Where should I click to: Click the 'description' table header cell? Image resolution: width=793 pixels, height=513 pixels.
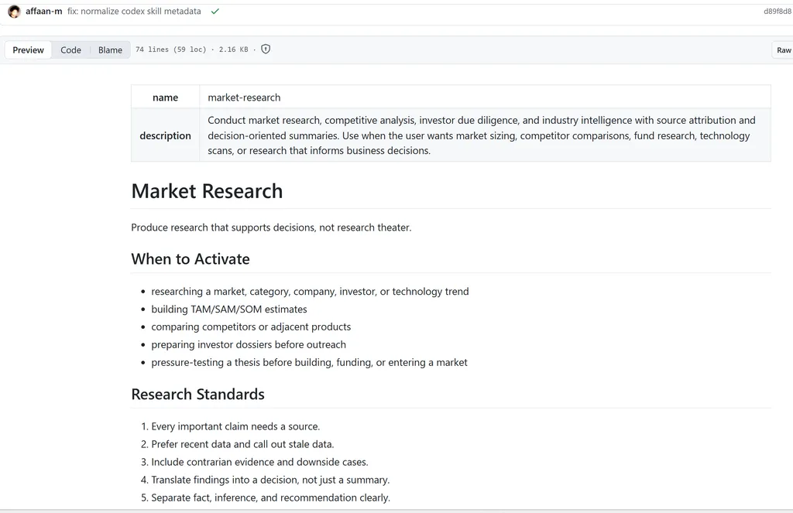(166, 135)
